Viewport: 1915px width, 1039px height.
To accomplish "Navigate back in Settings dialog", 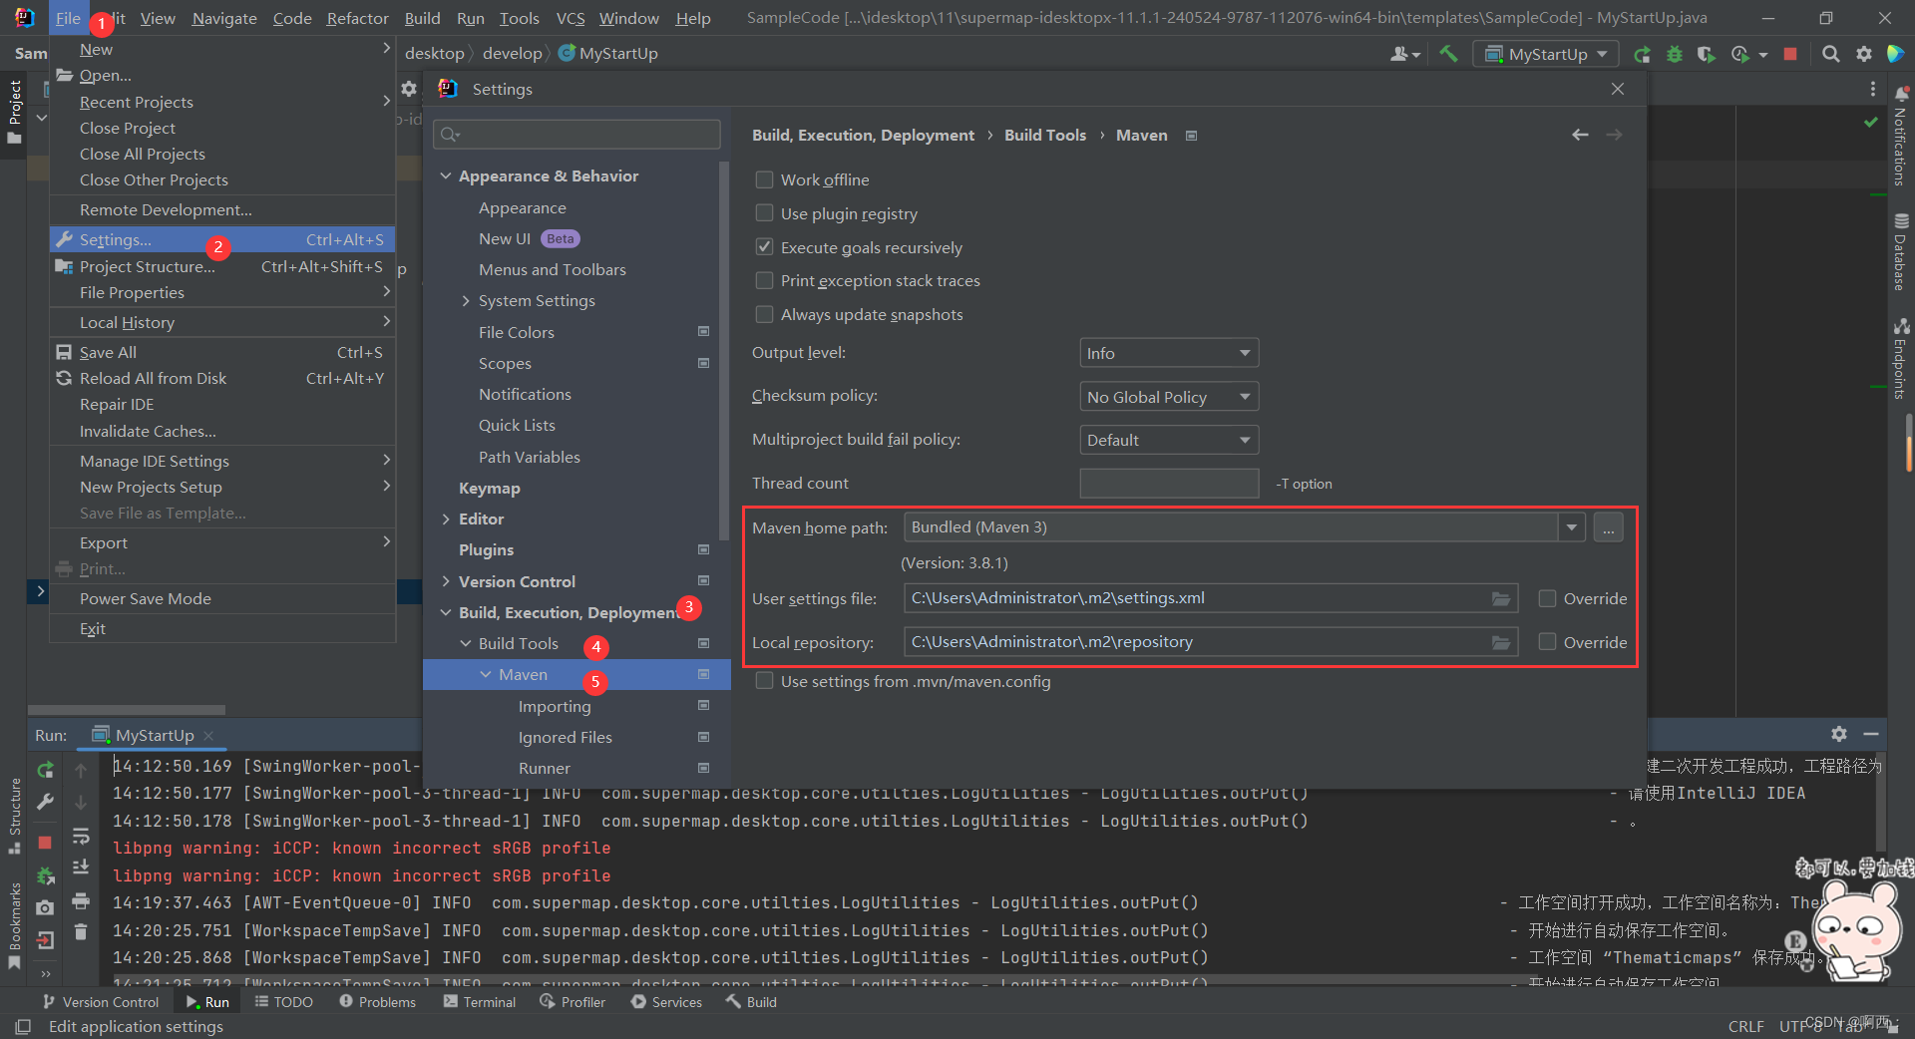I will coord(1580,135).
